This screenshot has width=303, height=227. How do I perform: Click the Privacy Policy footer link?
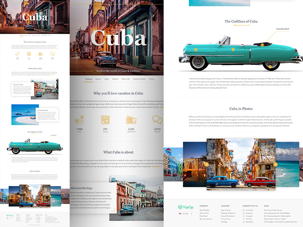pos(226,219)
